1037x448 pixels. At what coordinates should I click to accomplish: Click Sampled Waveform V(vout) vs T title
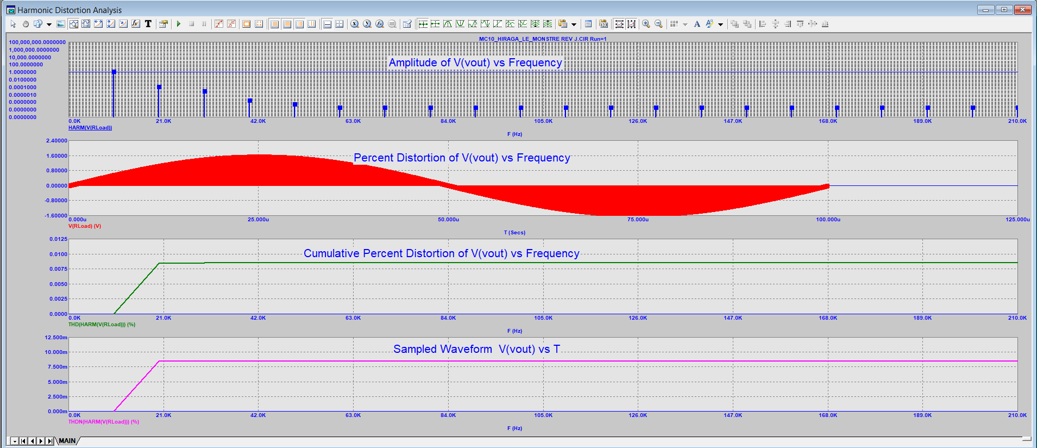(476, 349)
